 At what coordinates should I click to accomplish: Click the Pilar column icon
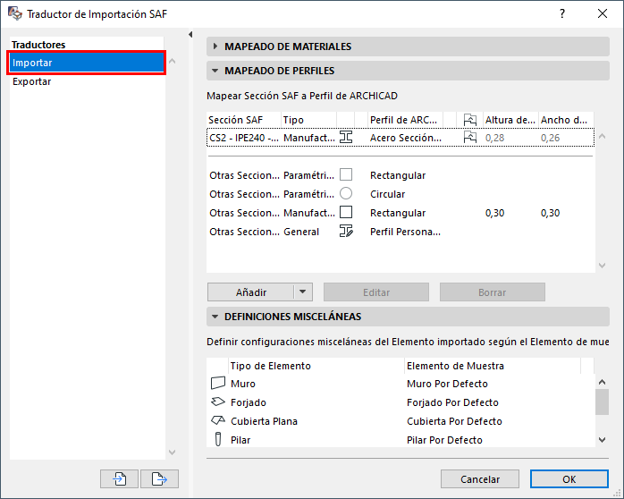[217, 439]
